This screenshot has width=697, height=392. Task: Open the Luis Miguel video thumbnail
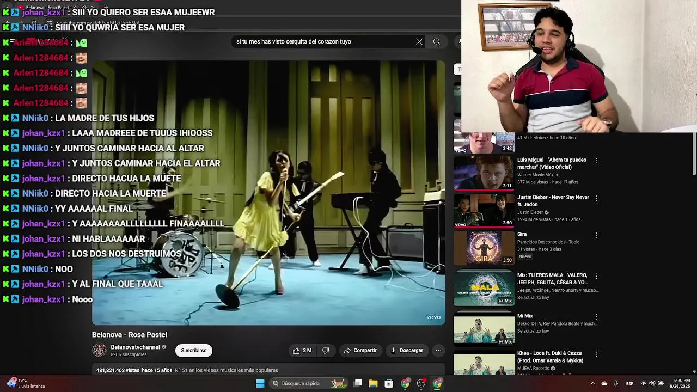pos(484,173)
